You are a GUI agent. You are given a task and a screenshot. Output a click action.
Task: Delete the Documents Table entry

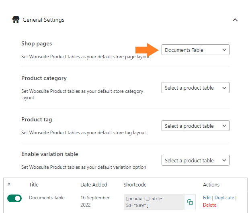(x=209, y=205)
